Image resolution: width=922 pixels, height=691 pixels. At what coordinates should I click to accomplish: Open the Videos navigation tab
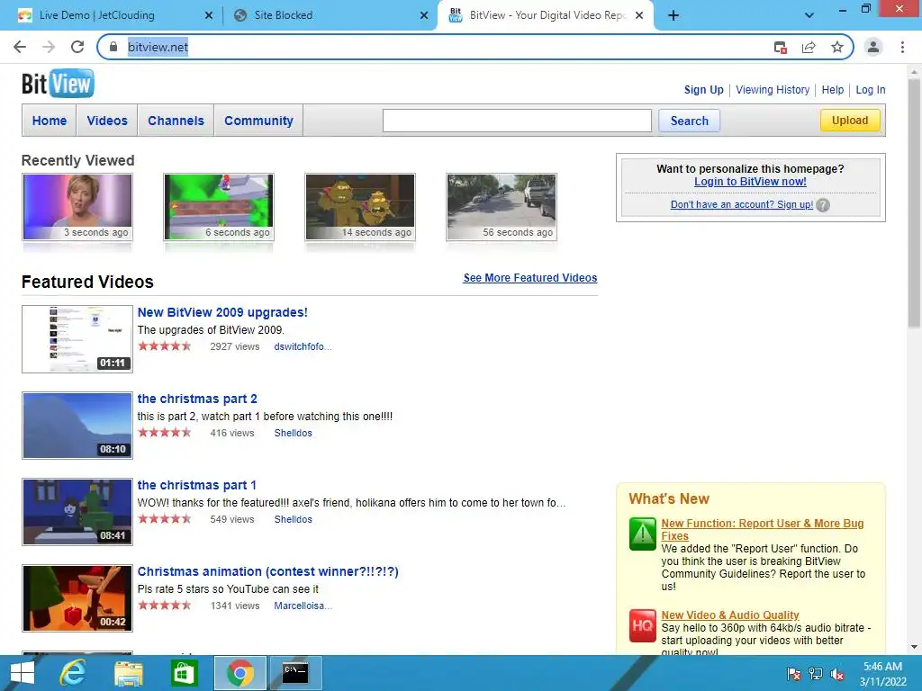click(107, 121)
